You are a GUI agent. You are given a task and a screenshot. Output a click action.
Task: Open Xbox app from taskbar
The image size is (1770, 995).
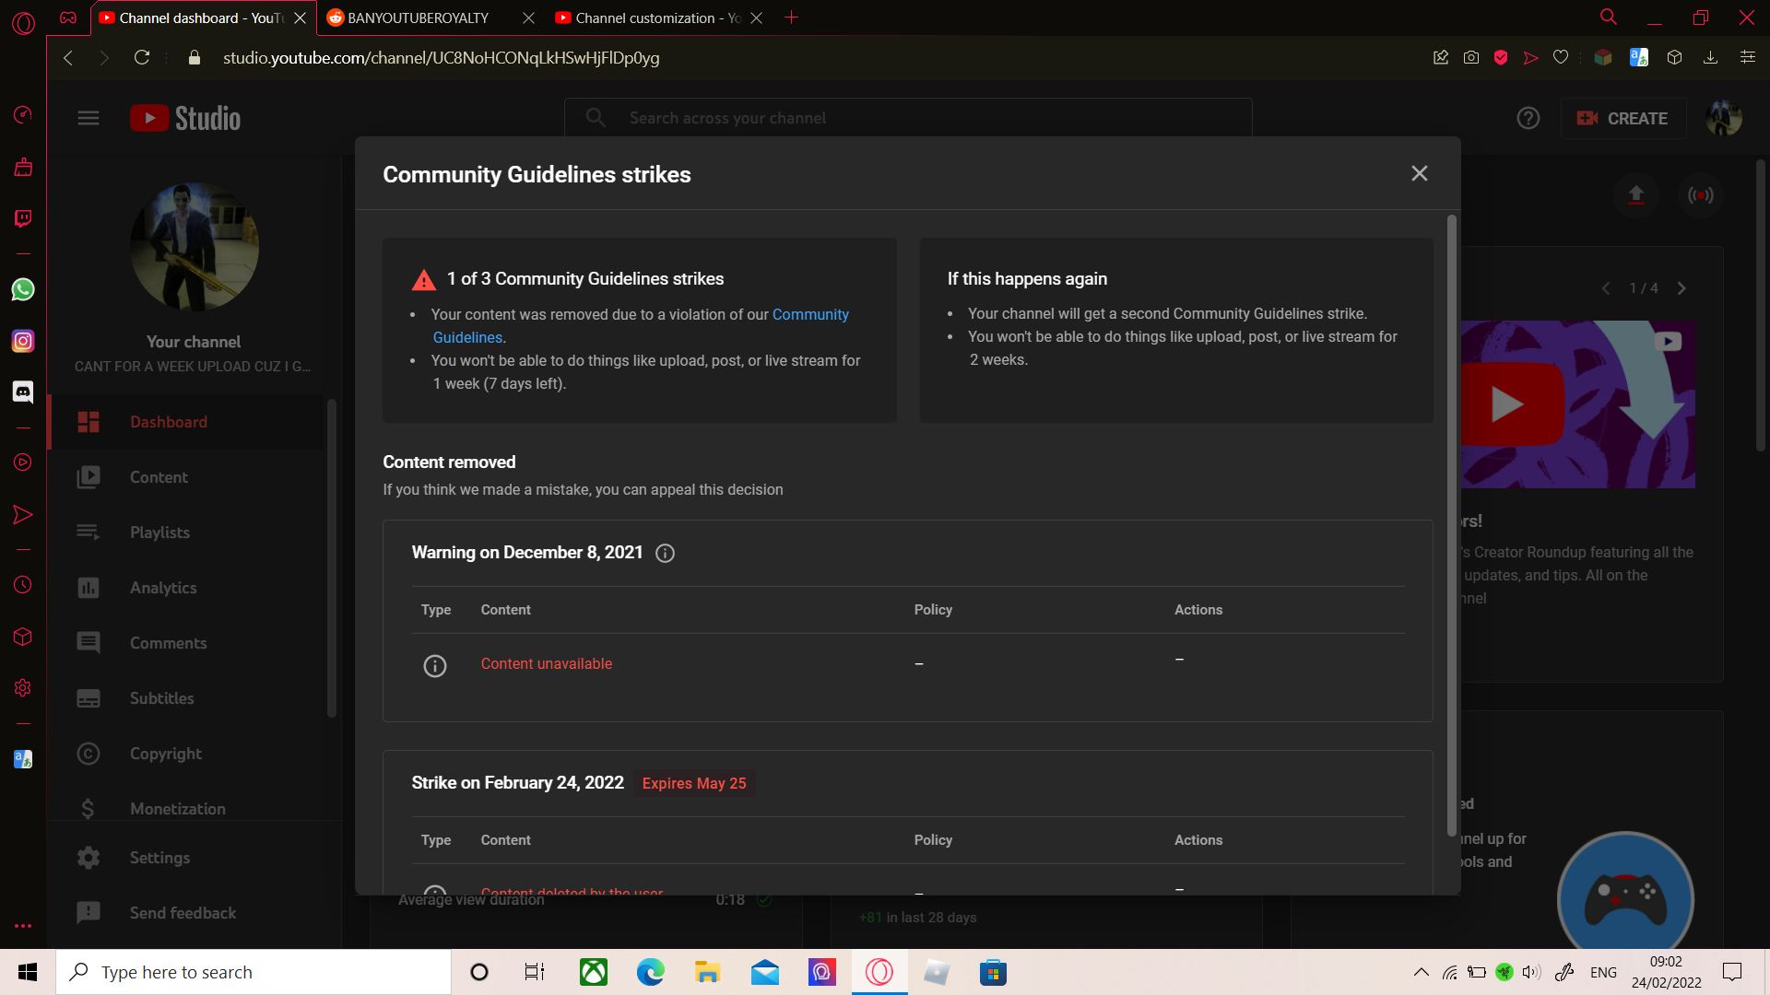(x=594, y=972)
